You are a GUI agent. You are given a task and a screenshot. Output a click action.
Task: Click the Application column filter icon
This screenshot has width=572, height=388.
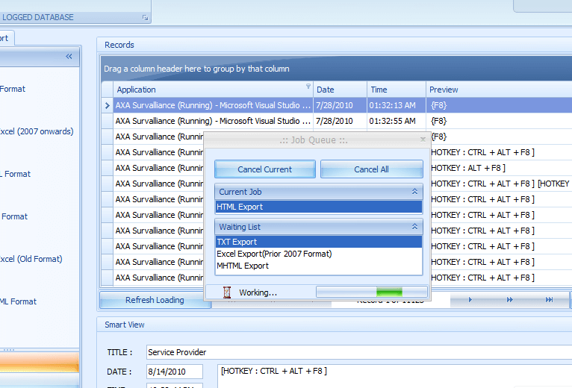308,87
